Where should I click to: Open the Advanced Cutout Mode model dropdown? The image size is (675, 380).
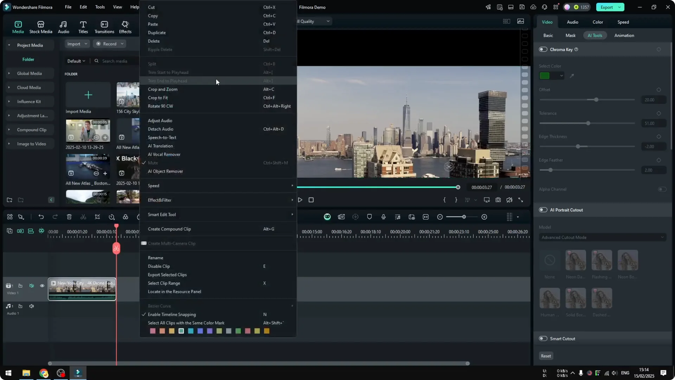602,237
